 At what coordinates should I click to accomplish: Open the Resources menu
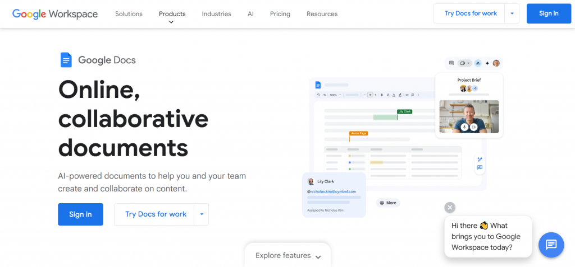click(322, 14)
